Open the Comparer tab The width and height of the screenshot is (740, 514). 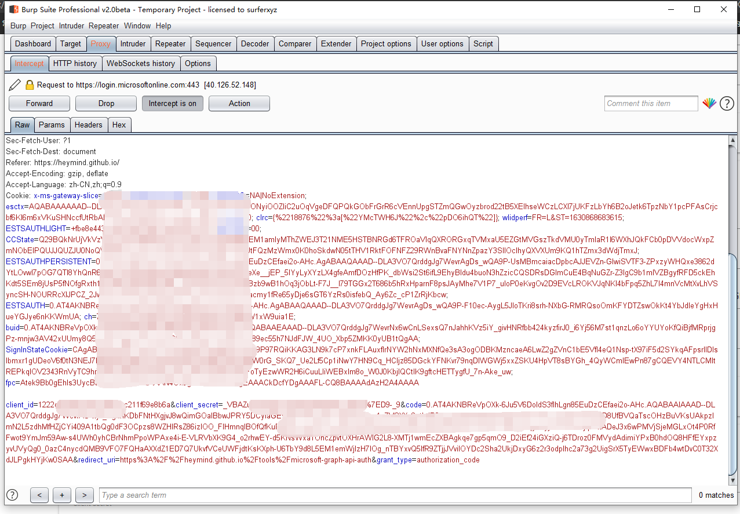tap(295, 43)
